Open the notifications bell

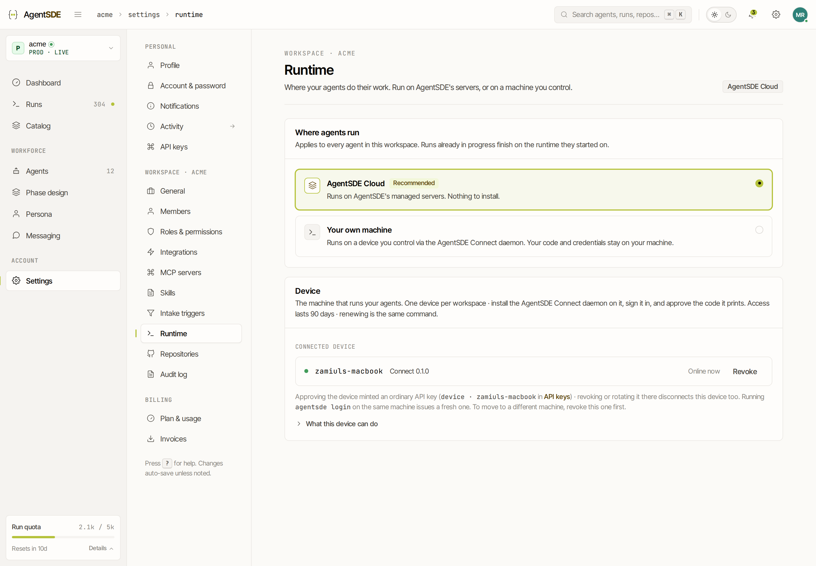coord(752,14)
